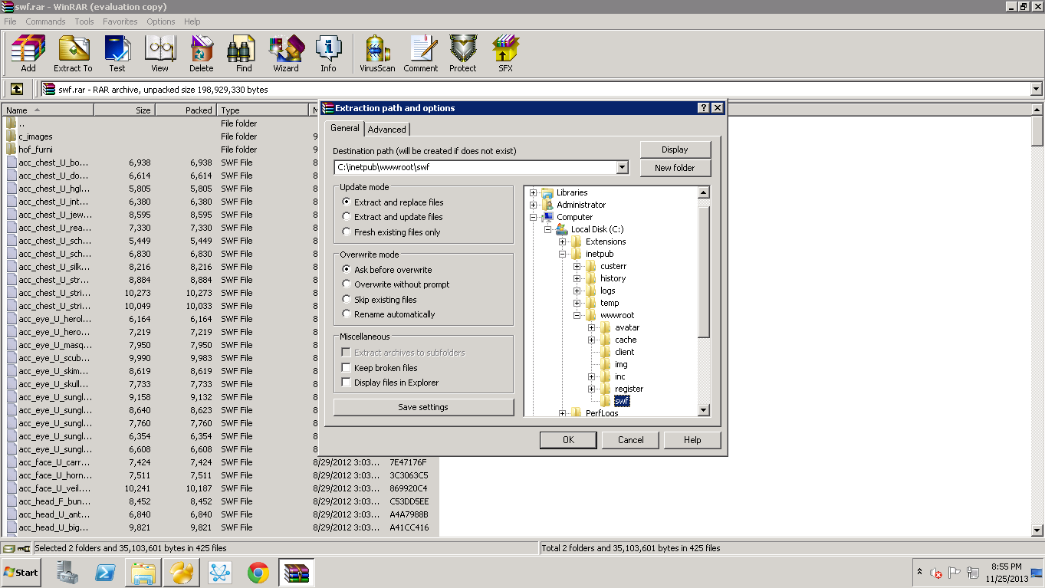This screenshot has width=1045, height=588.
Task: Select Skip existing files option
Action: click(x=347, y=300)
